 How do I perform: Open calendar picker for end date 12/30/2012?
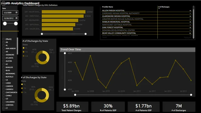tap(16, 18)
